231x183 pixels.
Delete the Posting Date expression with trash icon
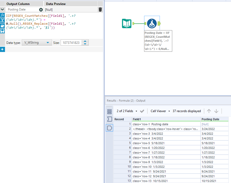100,10
